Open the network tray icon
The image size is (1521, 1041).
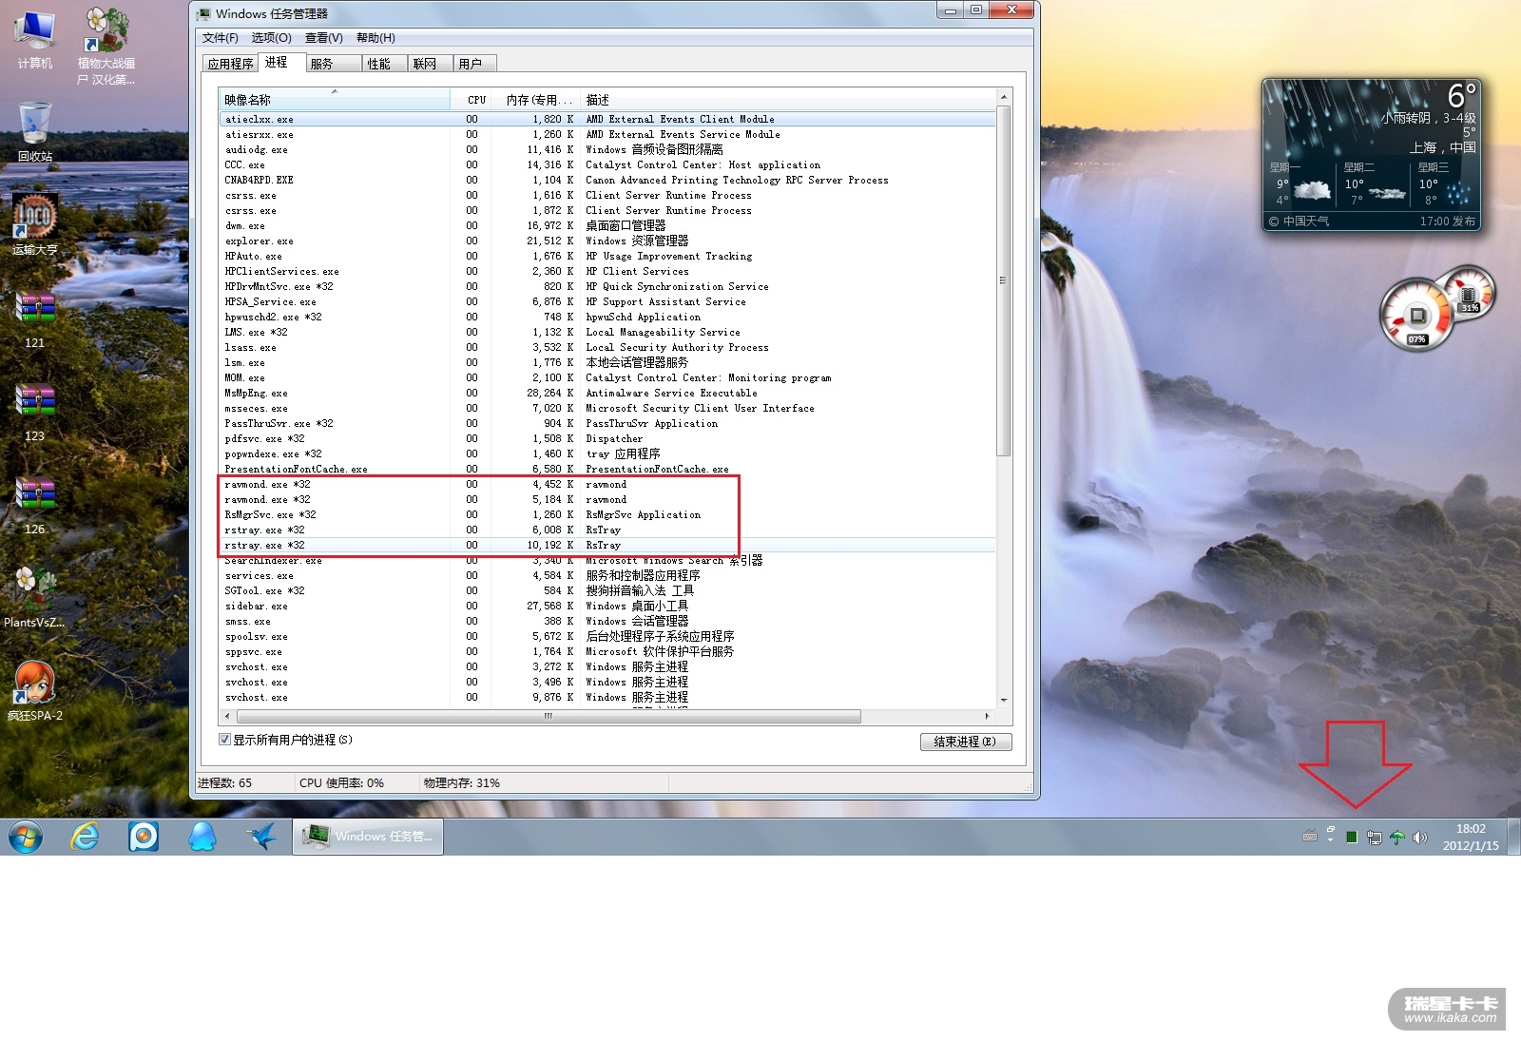1375,838
